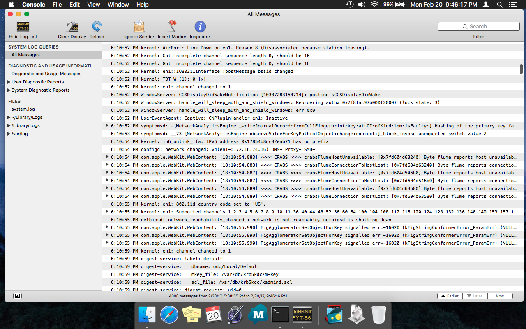Launch Safari from the Dock
Viewport: 526px width, 329px height.
click(169, 315)
